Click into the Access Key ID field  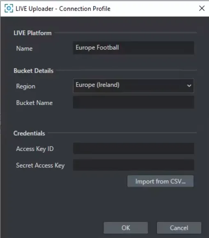tap(133, 149)
